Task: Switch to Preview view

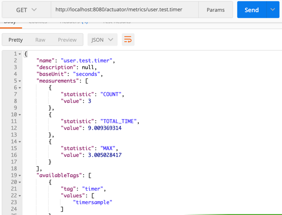Action: click(67, 40)
